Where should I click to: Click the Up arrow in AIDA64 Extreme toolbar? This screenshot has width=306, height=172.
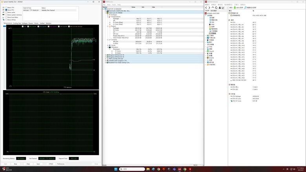(213, 7)
